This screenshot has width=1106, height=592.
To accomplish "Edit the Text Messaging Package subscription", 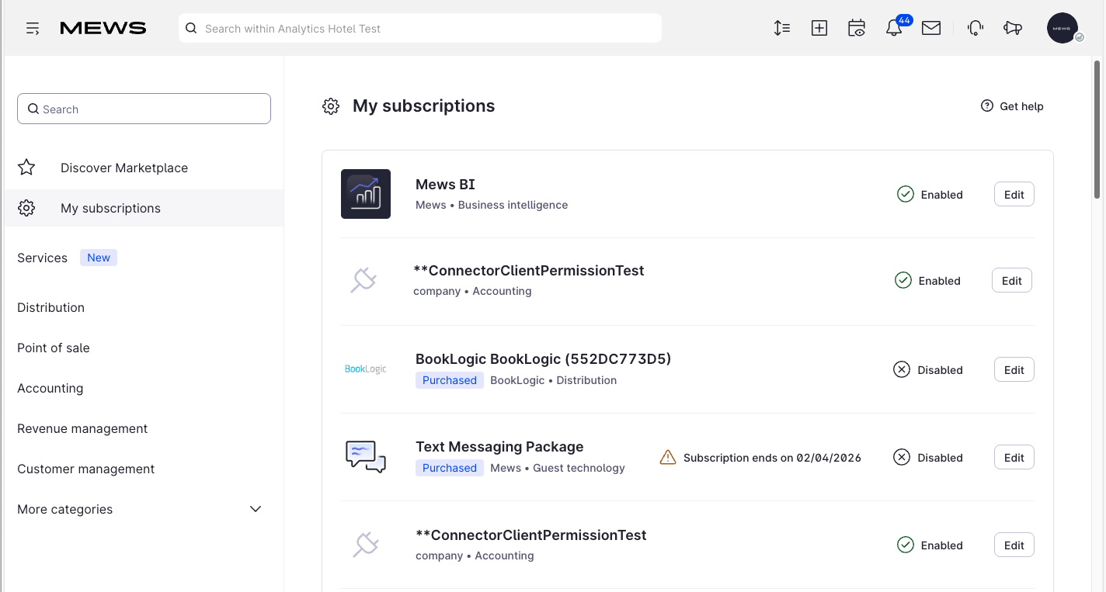I will [1014, 457].
